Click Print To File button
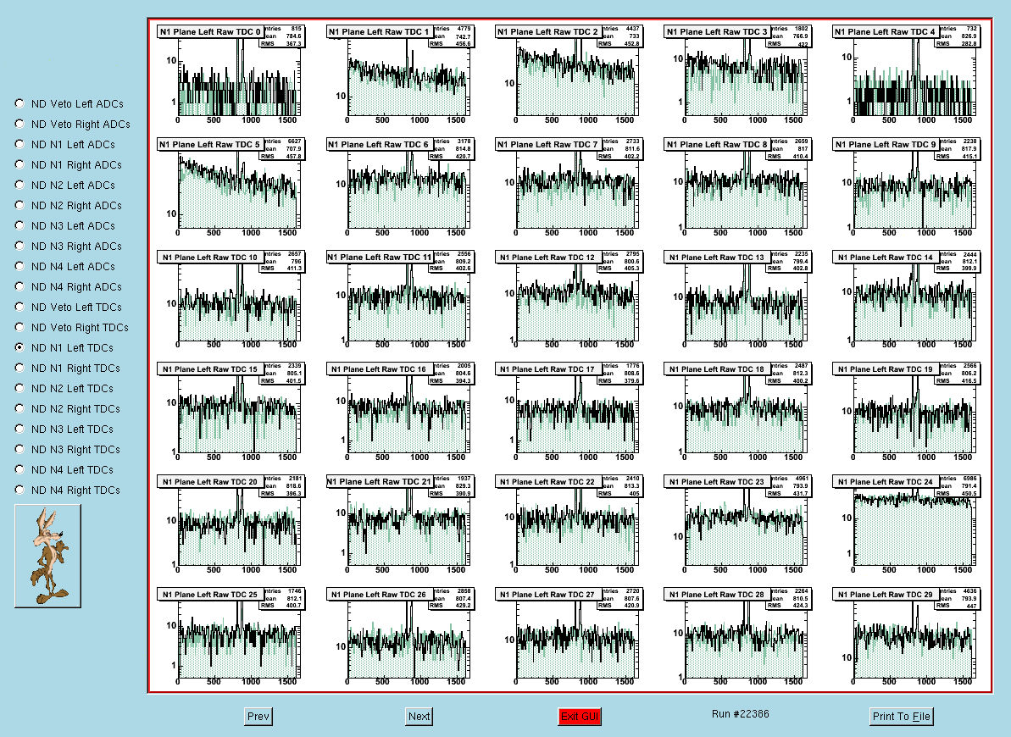Viewport: 1011px width, 737px height. [x=902, y=716]
